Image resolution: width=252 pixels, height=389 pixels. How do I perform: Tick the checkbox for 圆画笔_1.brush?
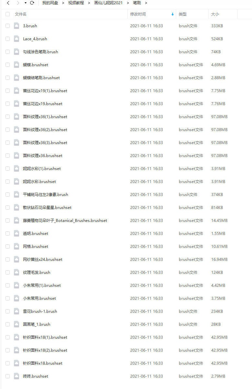click(8, 324)
